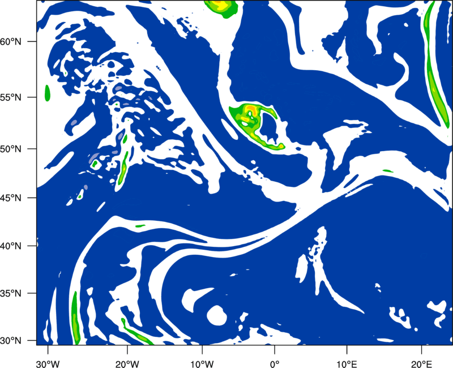Click the 55°N latitude label

(11, 97)
